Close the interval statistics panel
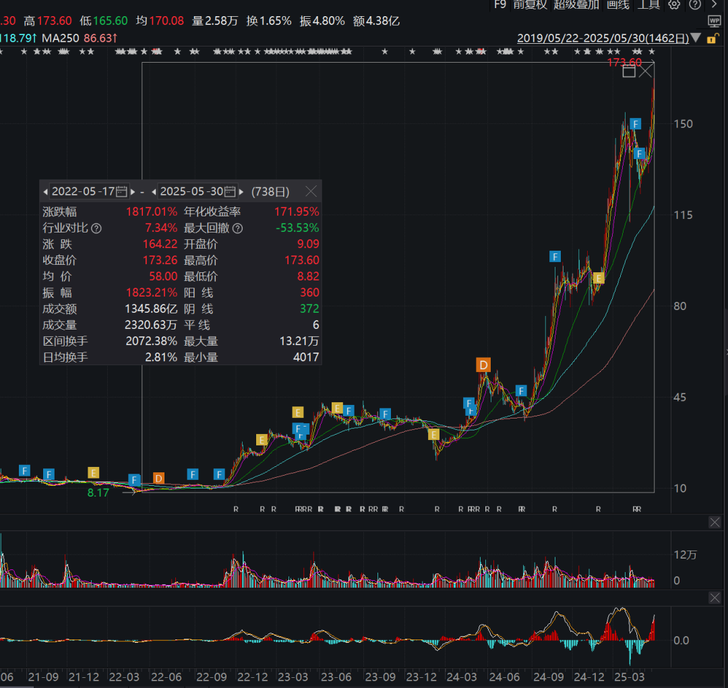Screen dimensions: 728x688 (x=311, y=191)
